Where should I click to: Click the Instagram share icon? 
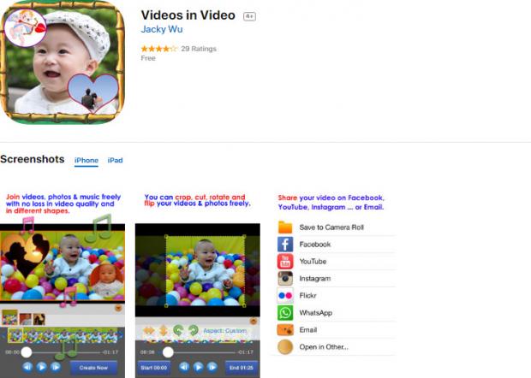pyautogui.click(x=285, y=279)
